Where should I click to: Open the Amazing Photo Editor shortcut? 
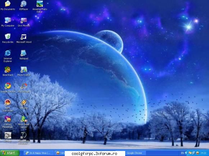40,7
